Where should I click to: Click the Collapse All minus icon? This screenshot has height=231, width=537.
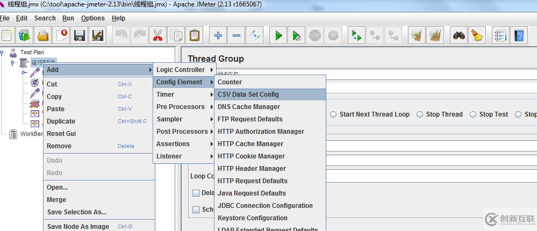pos(237,35)
